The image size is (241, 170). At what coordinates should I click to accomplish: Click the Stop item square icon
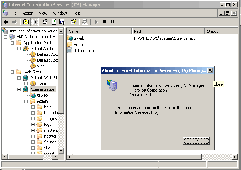104,22
